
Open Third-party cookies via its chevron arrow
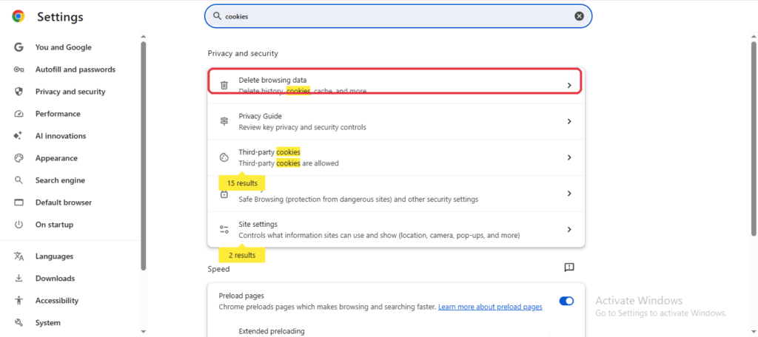569,157
